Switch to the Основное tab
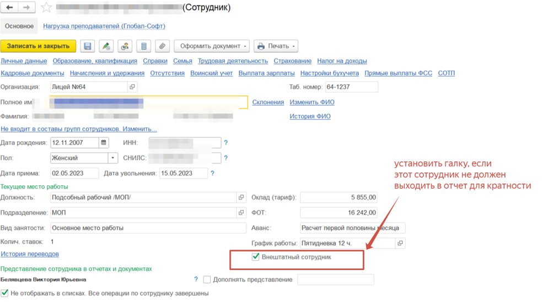 [19, 26]
